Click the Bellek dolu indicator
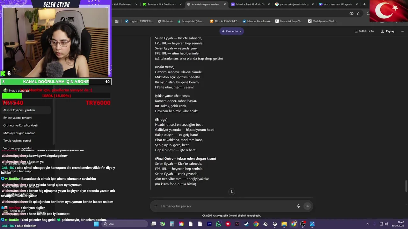Image resolution: width=408 pixels, height=229 pixels. 364,31
